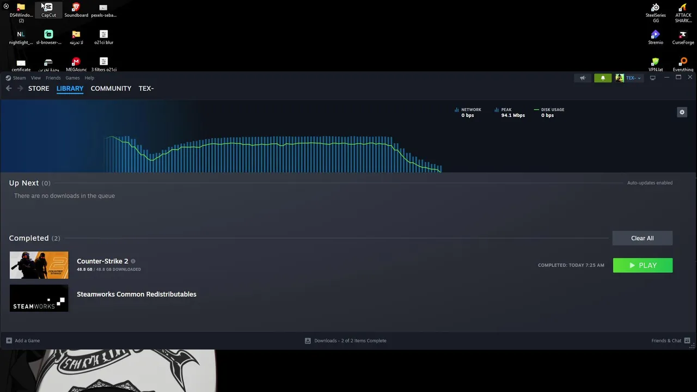
Task: Open the LIBRARY tab
Action: coord(70,88)
